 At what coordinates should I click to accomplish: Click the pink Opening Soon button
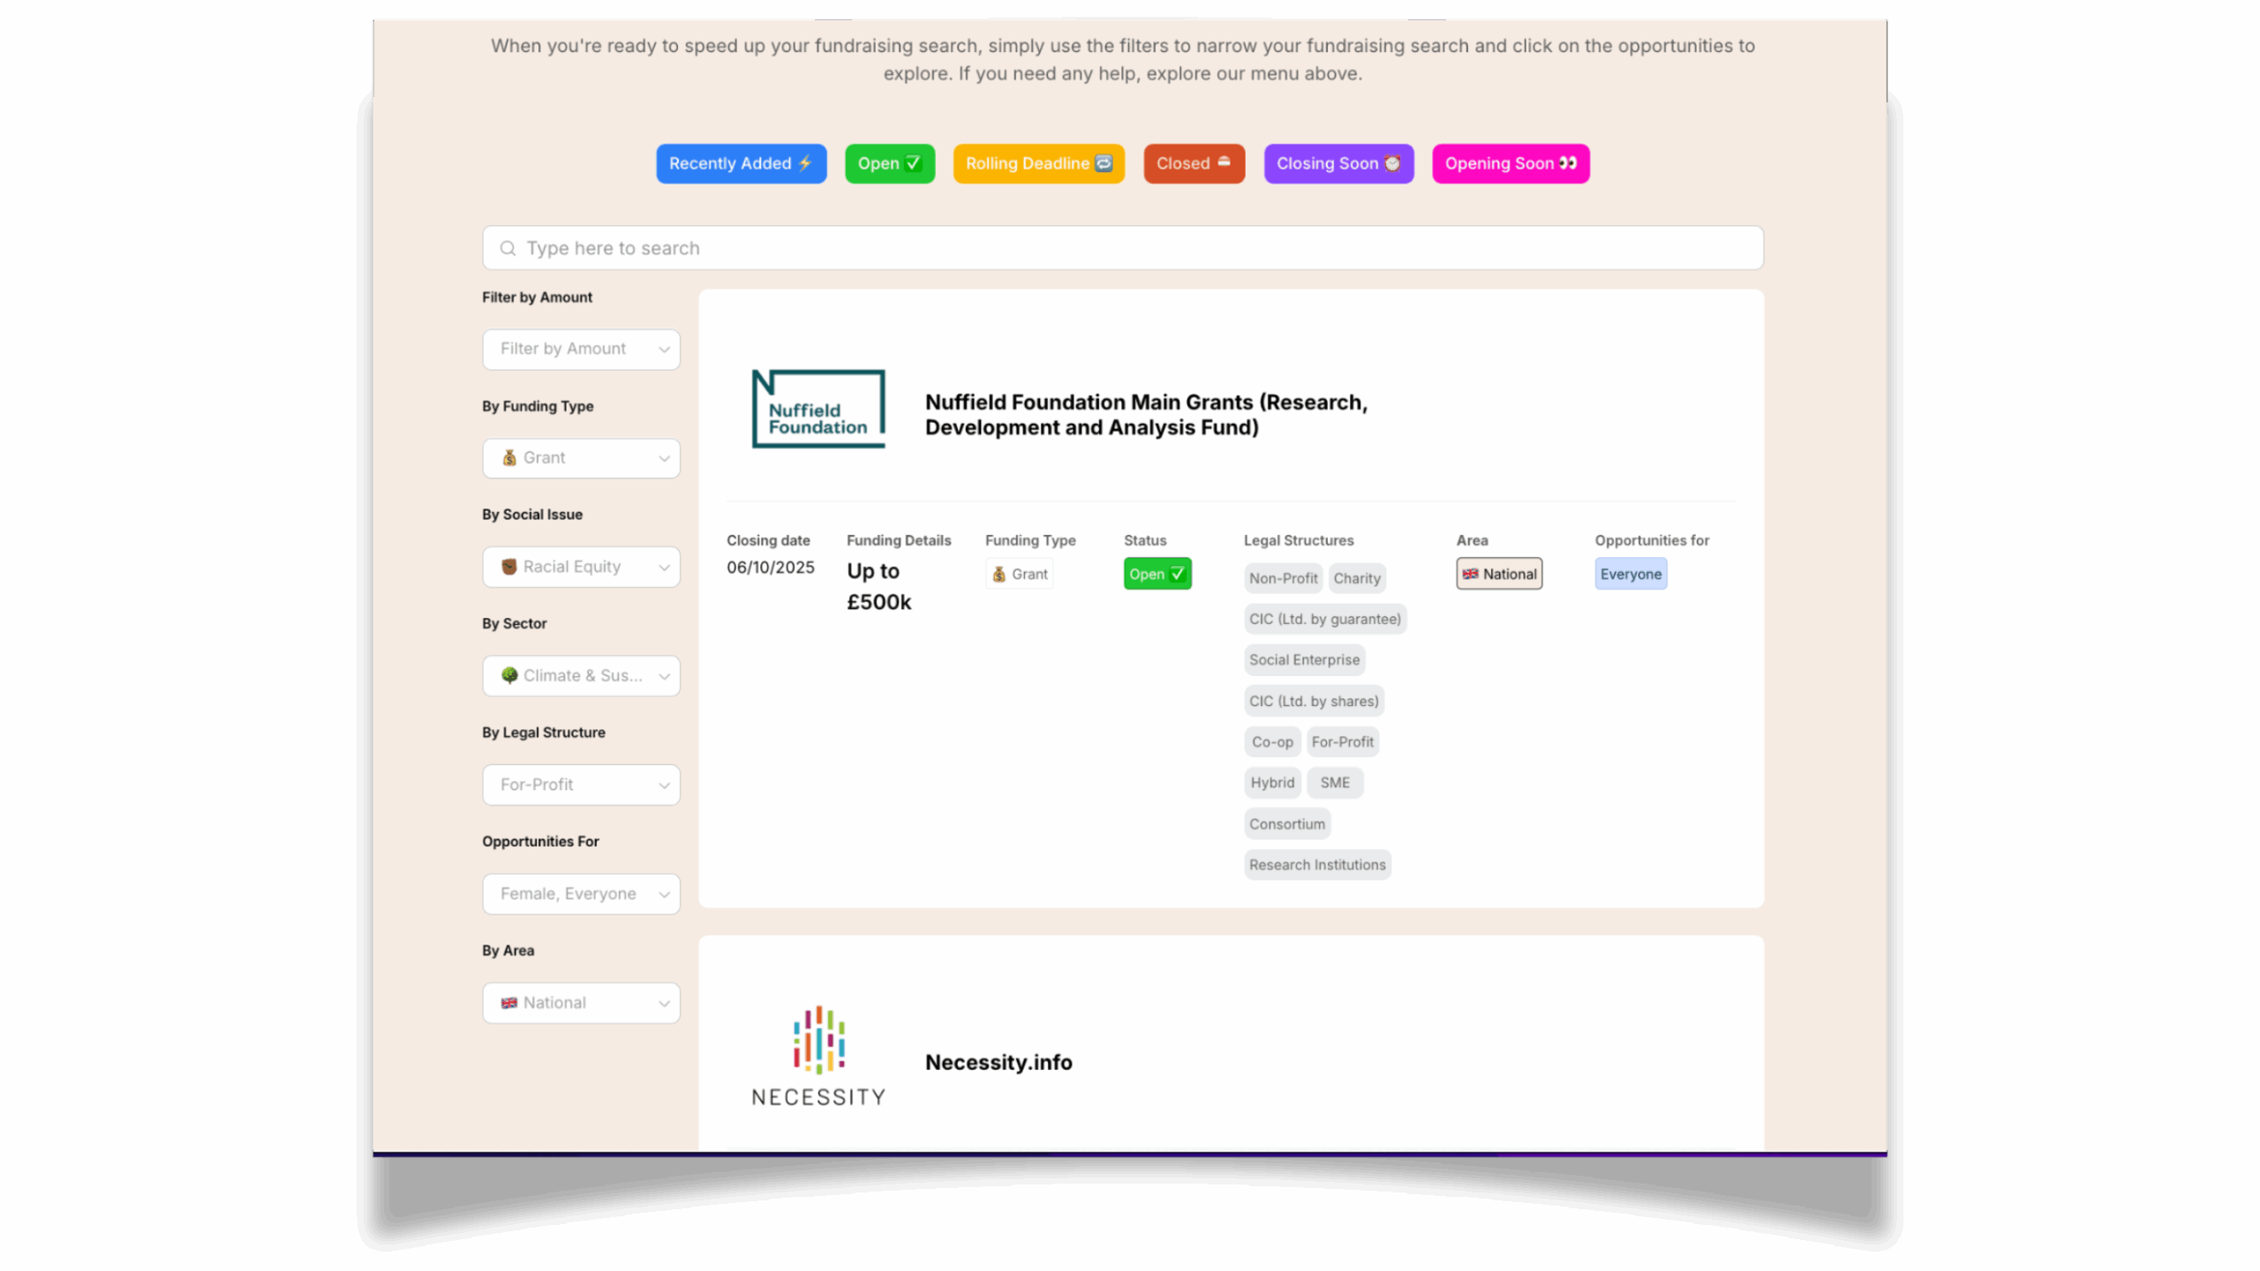tap(1510, 164)
